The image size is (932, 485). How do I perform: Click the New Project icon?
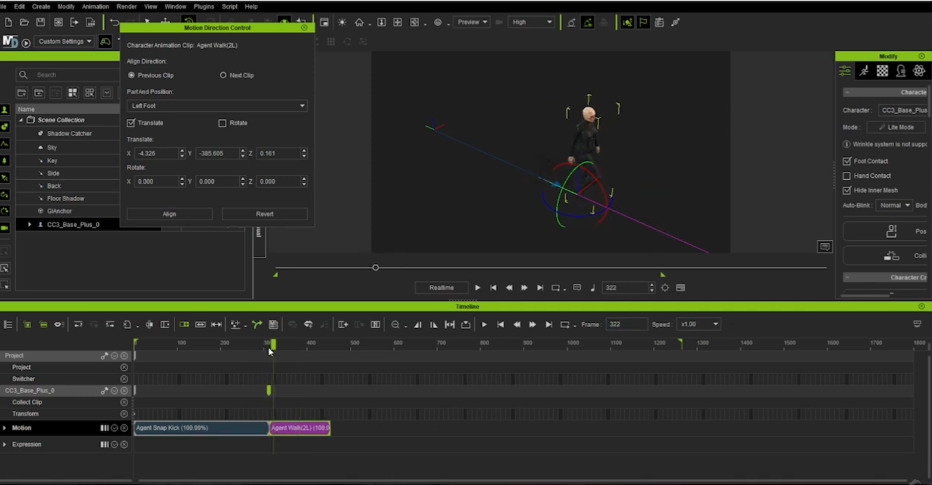coord(8,22)
